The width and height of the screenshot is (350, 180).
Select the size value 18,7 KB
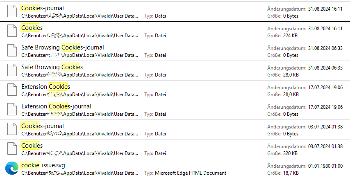coord(291,173)
